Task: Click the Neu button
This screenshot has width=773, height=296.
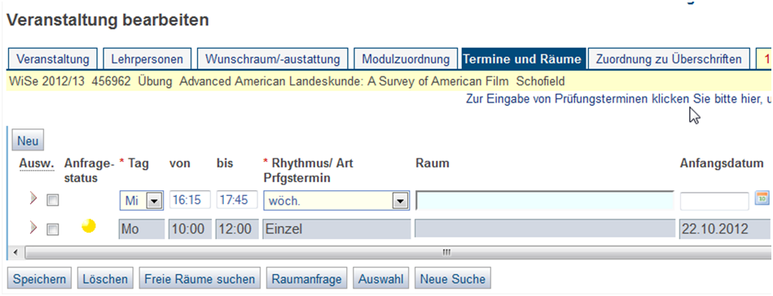Action: (28, 141)
